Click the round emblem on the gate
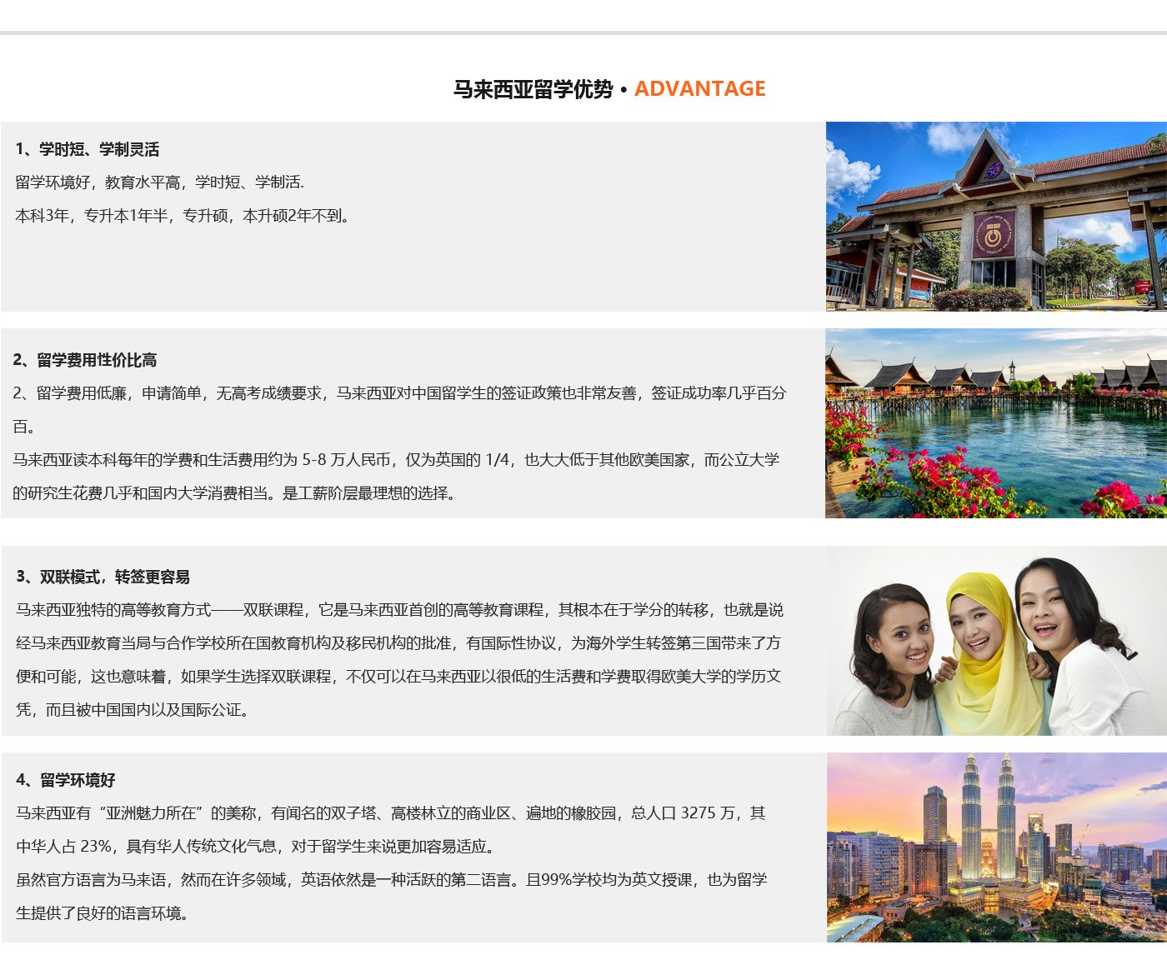Viewport: 1167px width, 970px height. click(993, 237)
